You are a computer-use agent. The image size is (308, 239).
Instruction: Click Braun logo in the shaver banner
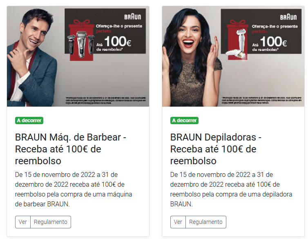click(133, 17)
